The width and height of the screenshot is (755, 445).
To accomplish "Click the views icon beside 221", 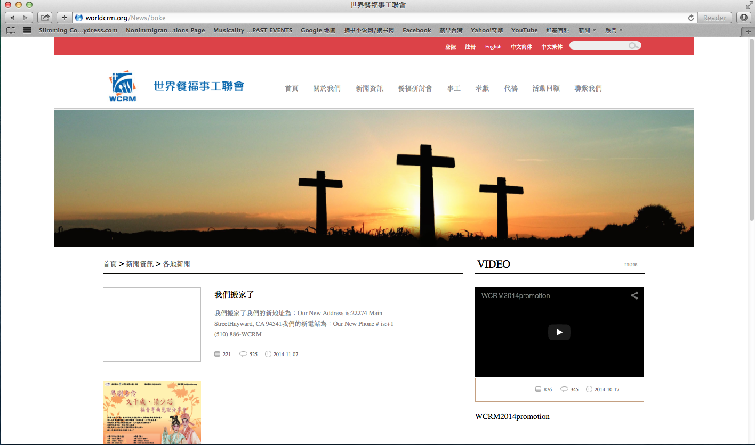I will 217,354.
